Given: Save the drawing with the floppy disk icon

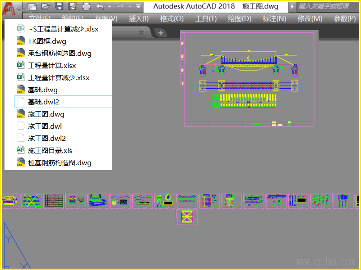Looking at the screenshot, I should click(60, 6).
